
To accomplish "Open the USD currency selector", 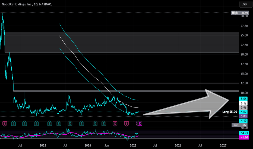I will pos(246,4).
